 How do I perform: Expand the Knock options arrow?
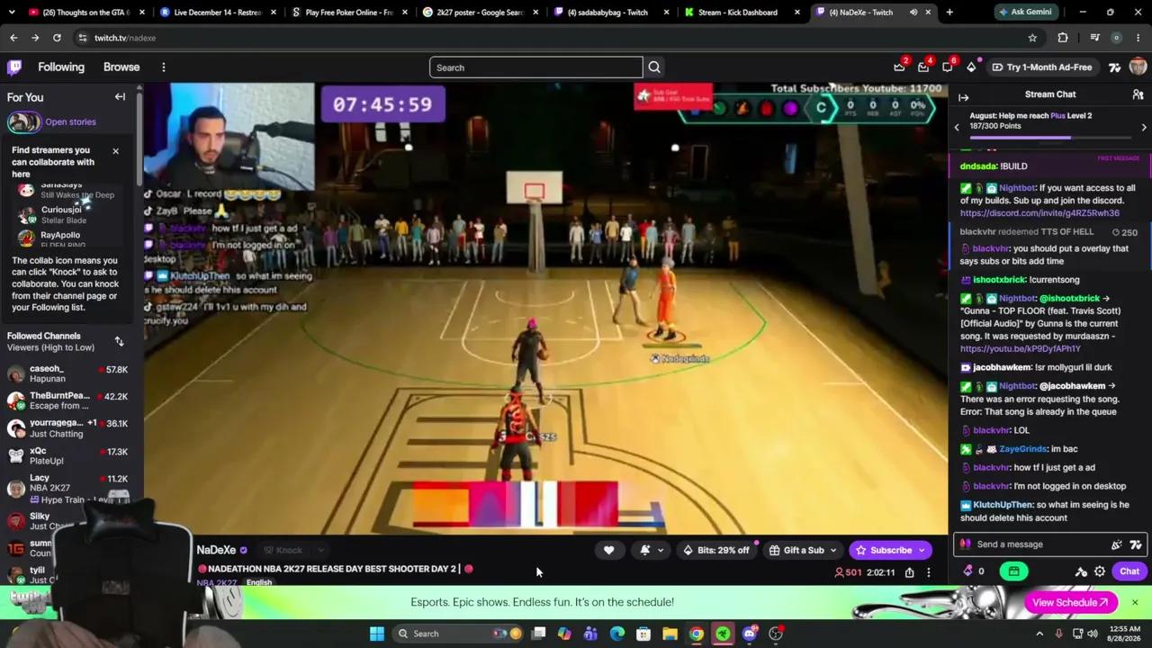(x=320, y=550)
